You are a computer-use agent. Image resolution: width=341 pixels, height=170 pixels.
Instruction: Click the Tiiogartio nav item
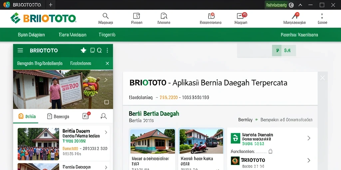(107, 35)
